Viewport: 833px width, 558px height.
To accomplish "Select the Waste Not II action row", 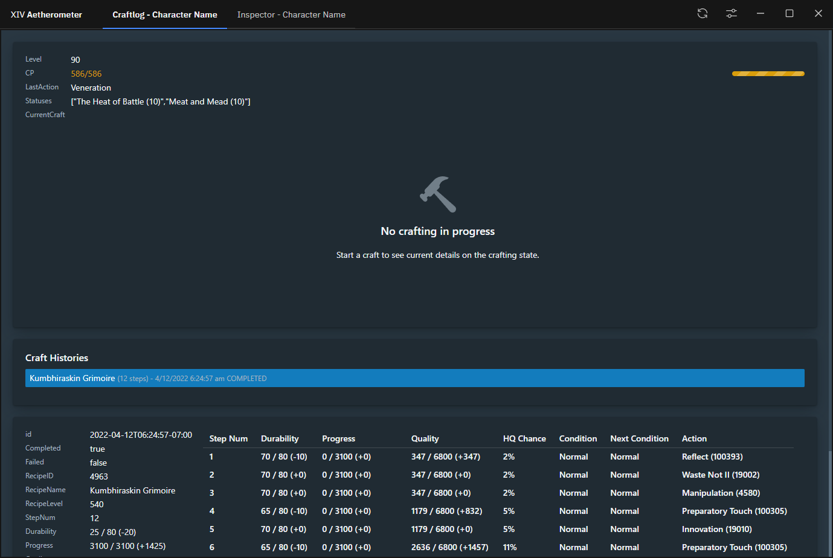I will [x=721, y=475].
